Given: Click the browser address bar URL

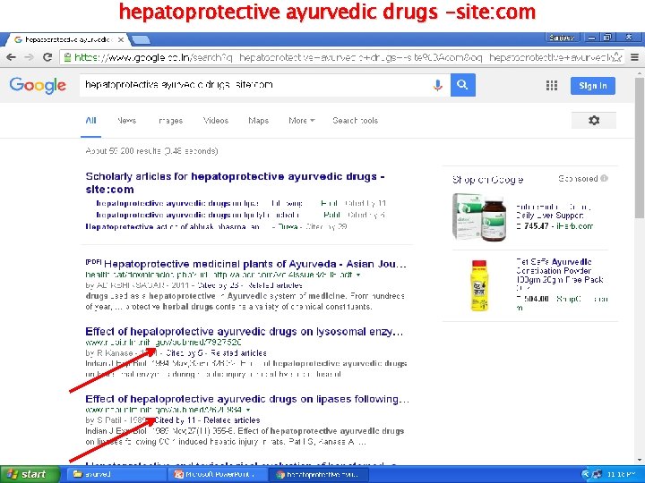Looking at the screenshot, I should click(341, 57).
